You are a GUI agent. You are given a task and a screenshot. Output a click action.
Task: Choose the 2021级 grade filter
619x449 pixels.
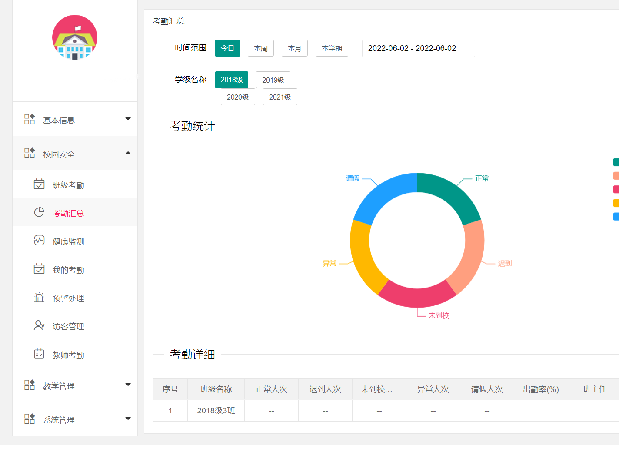[x=280, y=97]
